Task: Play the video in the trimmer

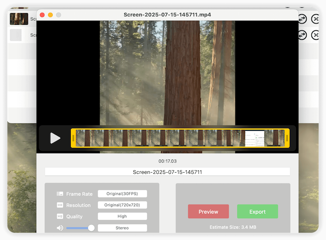Action: 55,138
